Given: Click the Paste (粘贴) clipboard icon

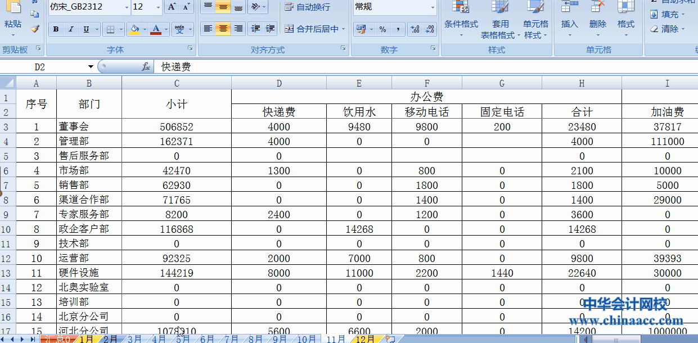Looking at the screenshot, I should (12, 7).
